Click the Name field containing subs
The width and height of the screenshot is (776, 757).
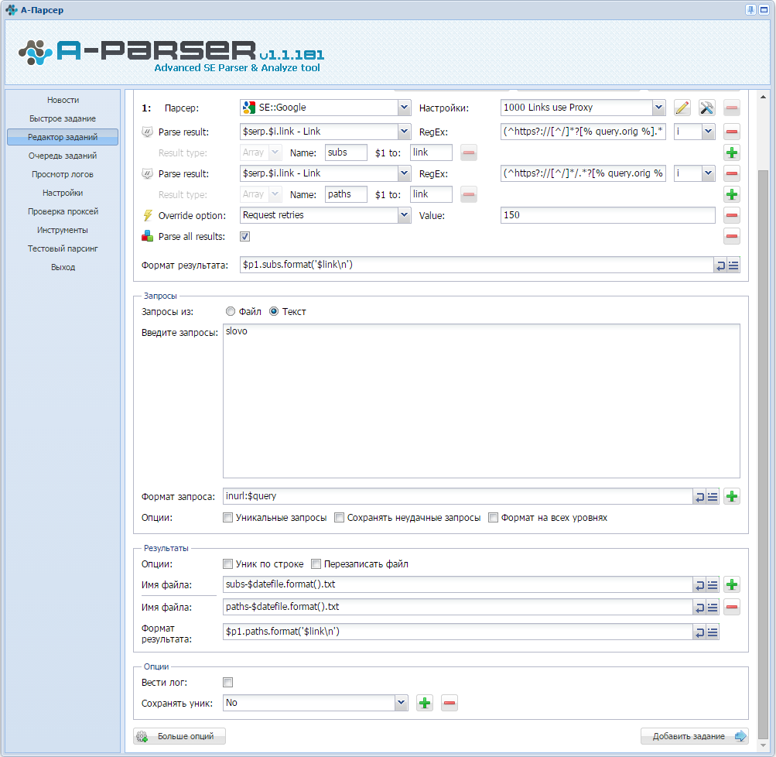(x=346, y=152)
